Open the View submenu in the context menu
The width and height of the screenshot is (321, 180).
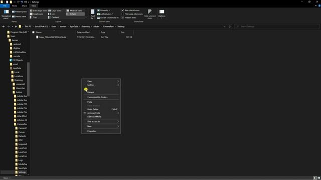click(101, 81)
